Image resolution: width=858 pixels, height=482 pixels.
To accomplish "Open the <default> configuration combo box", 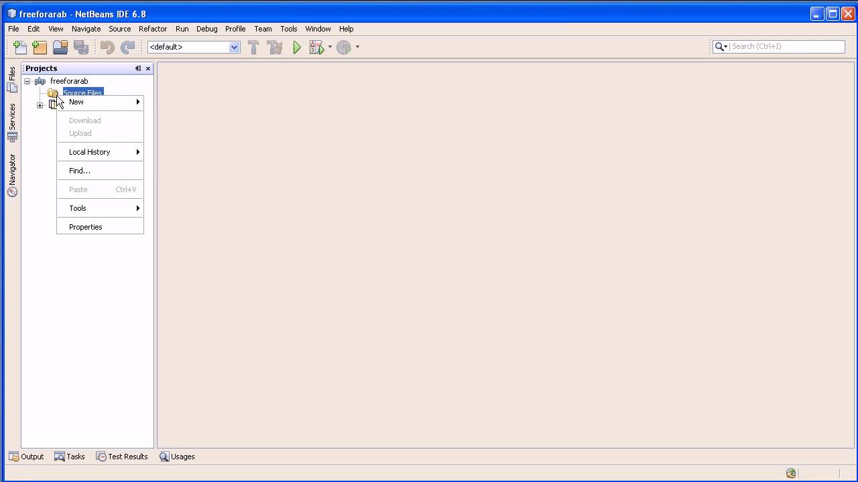I will [194, 47].
